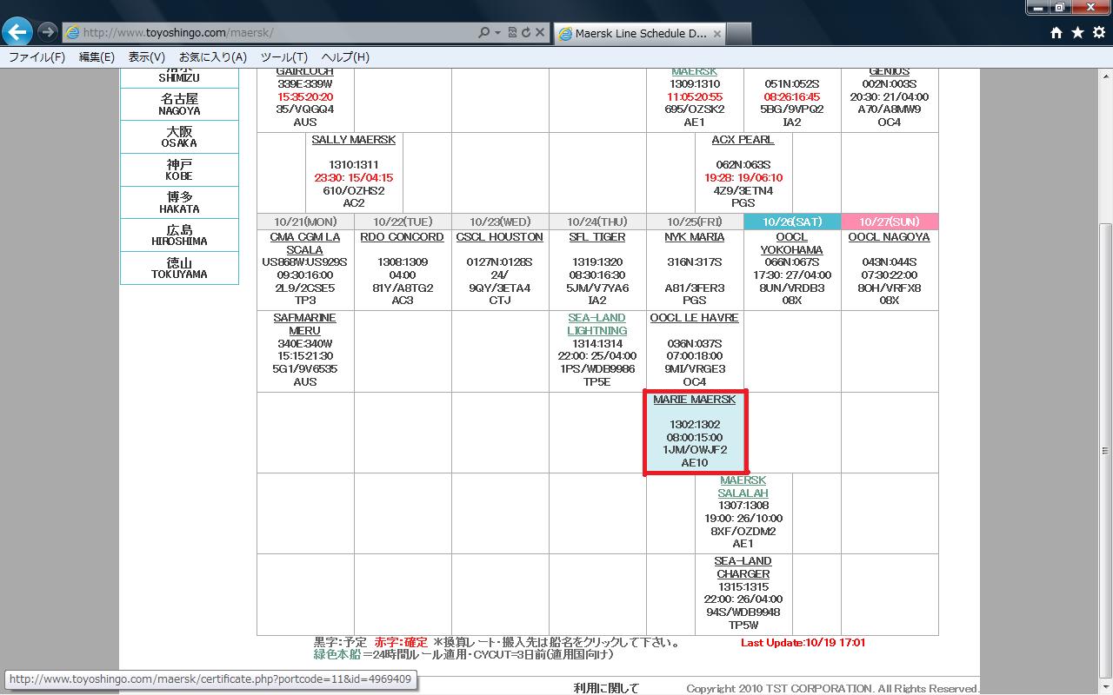This screenshot has height=695, width=1113.
Task: Click the vertical scrollbar thumb
Action: coord(1105,451)
